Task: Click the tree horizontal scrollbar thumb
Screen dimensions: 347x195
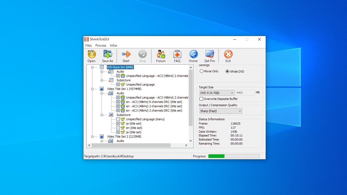Action: click(131, 145)
